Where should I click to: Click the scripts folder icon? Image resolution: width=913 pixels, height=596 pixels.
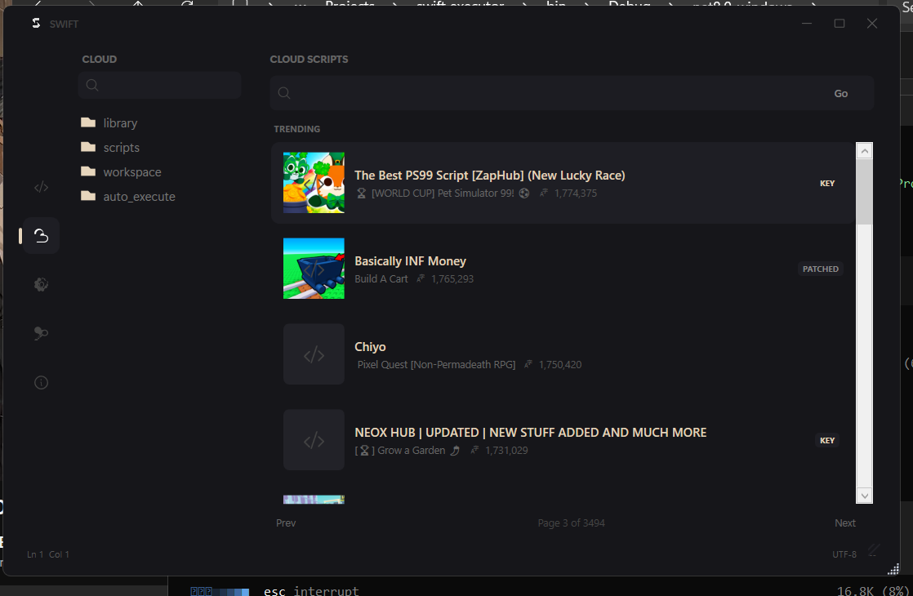[88, 147]
